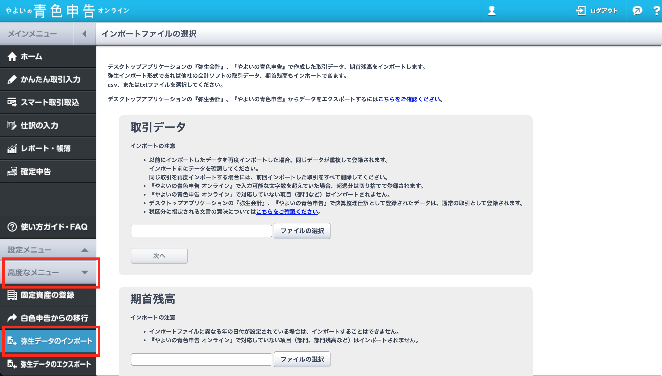This screenshot has width=662, height=376.
Task: Open the スマート取引取込 menu item
Action: [48, 102]
